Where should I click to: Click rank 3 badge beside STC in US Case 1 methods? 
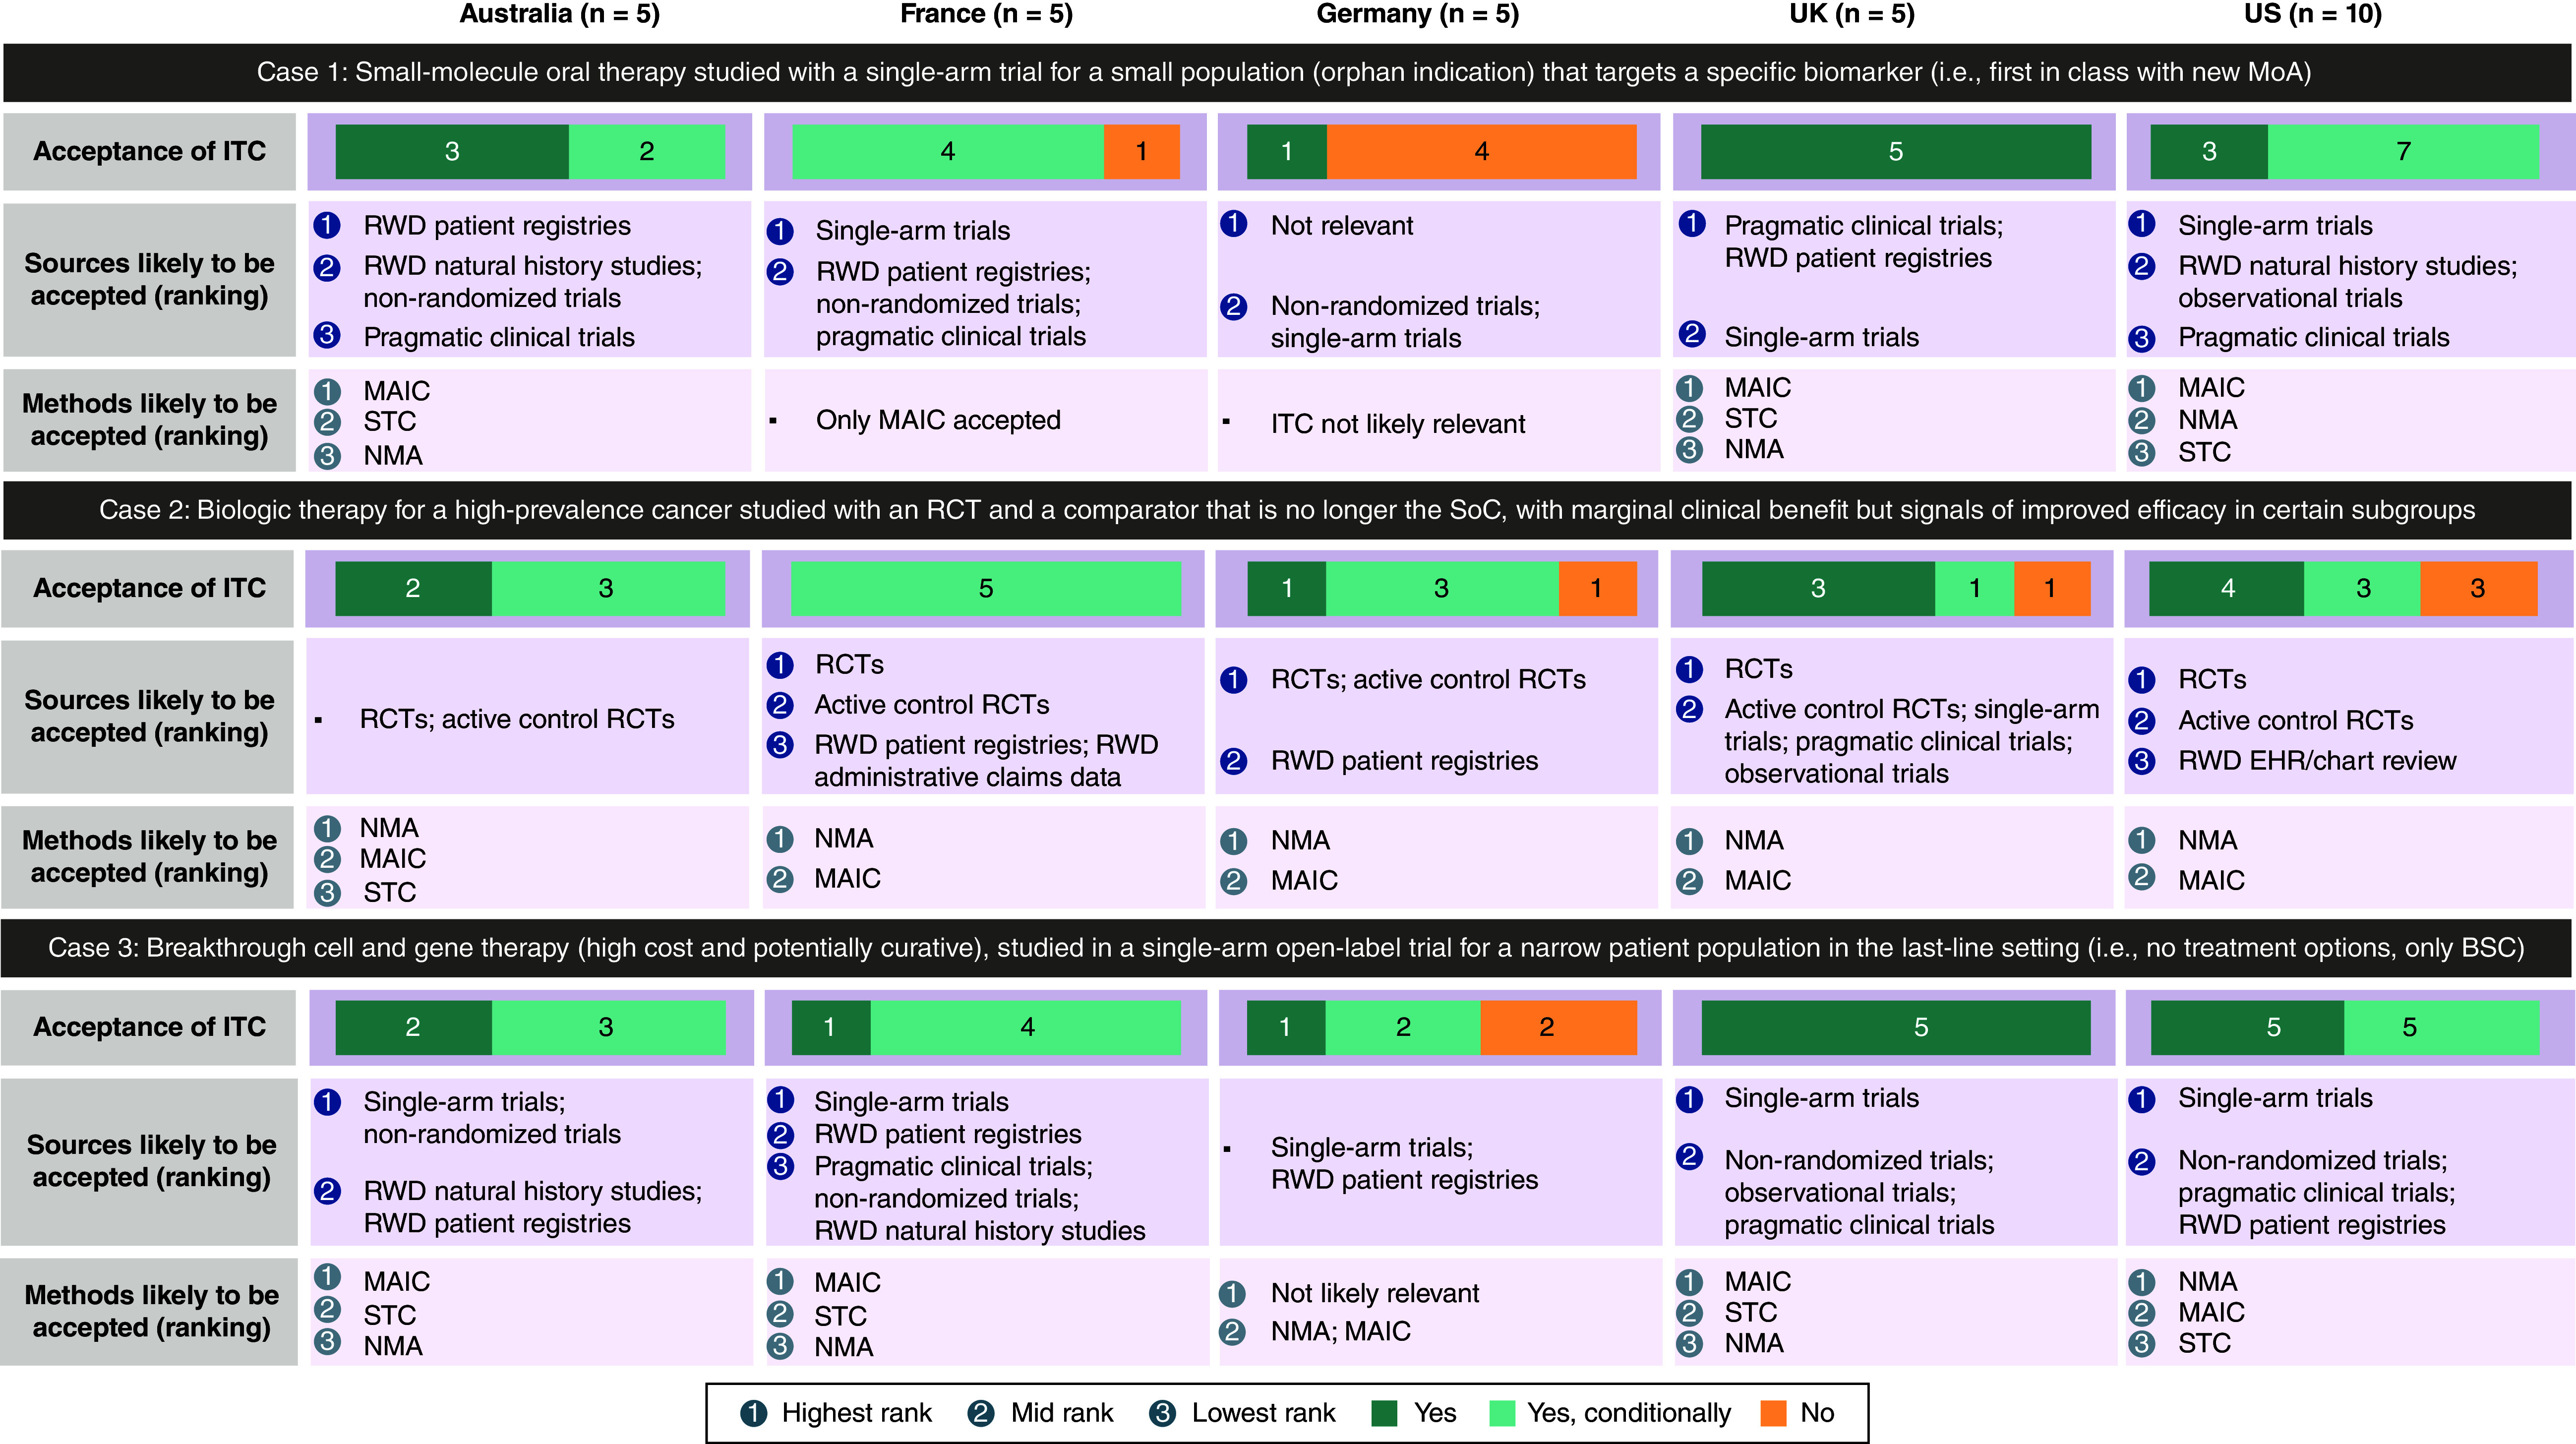(x=2142, y=453)
